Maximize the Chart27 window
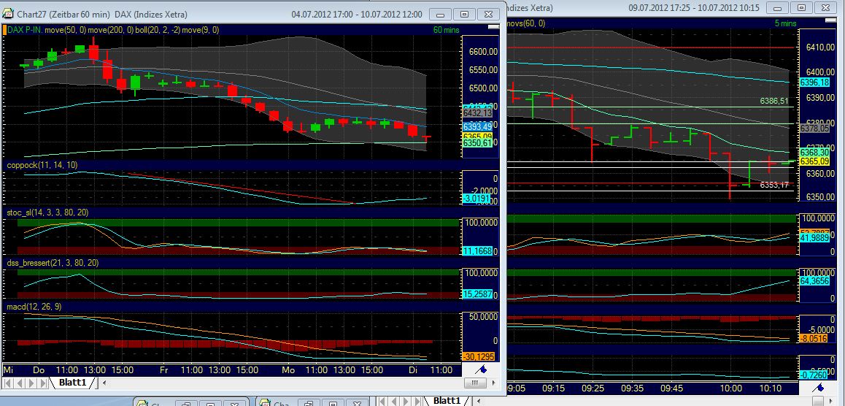This screenshot has height=406, width=845. [x=465, y=14]
